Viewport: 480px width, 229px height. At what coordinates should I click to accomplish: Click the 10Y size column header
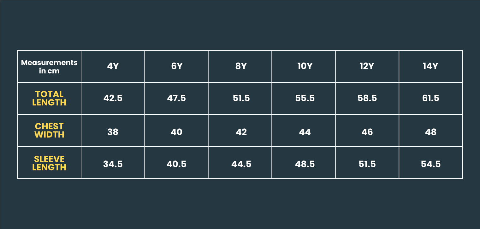tap(305, 66)
